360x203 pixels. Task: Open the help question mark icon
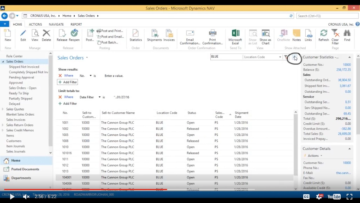(x=358, y=24)
